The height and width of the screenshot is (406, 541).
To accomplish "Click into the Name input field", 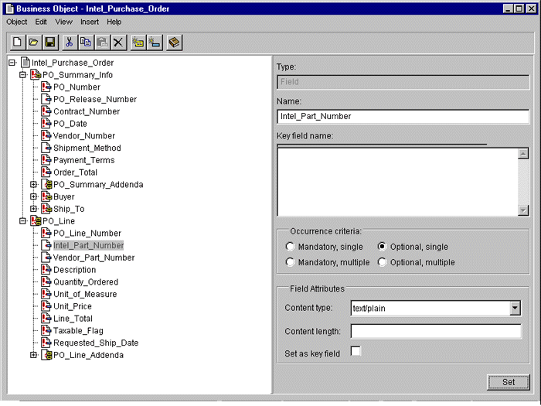I will [403, 116].
